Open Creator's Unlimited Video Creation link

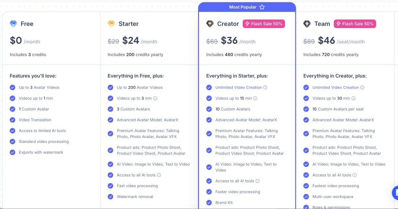pos(238,88)
